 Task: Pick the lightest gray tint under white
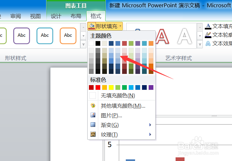(x=91, y=50)
